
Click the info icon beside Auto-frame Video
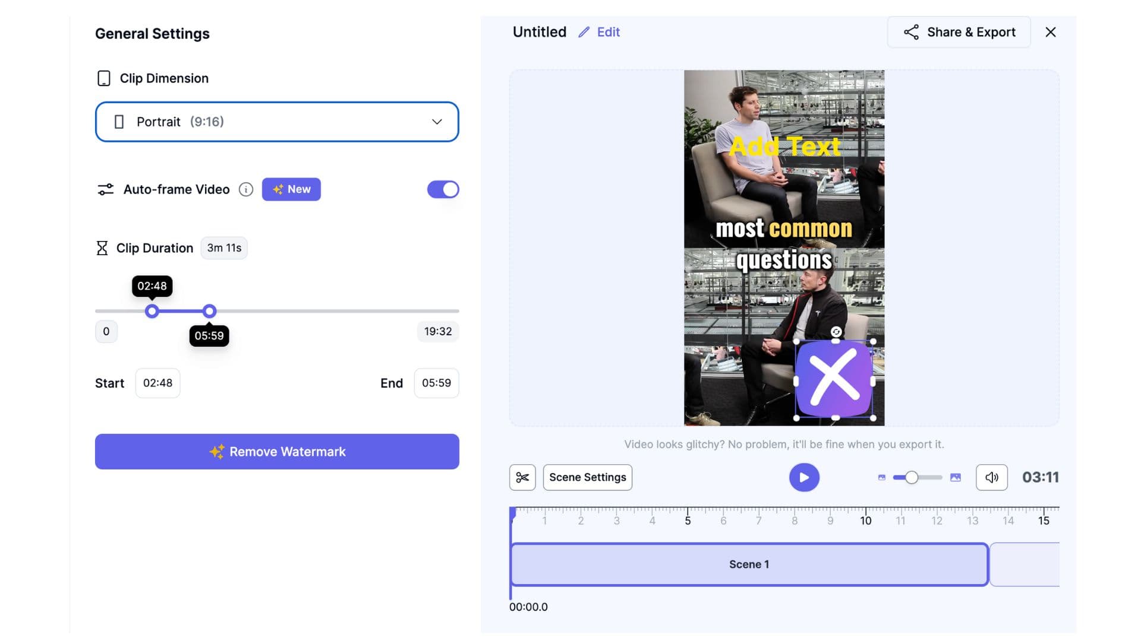tap(245, 189)
